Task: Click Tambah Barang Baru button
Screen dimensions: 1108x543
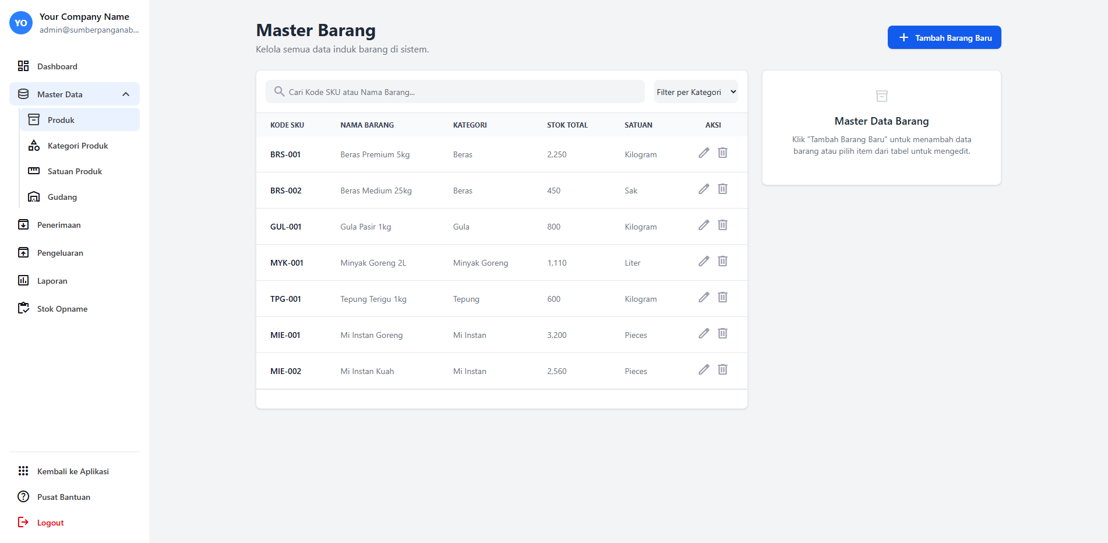Action: (944, 38)
